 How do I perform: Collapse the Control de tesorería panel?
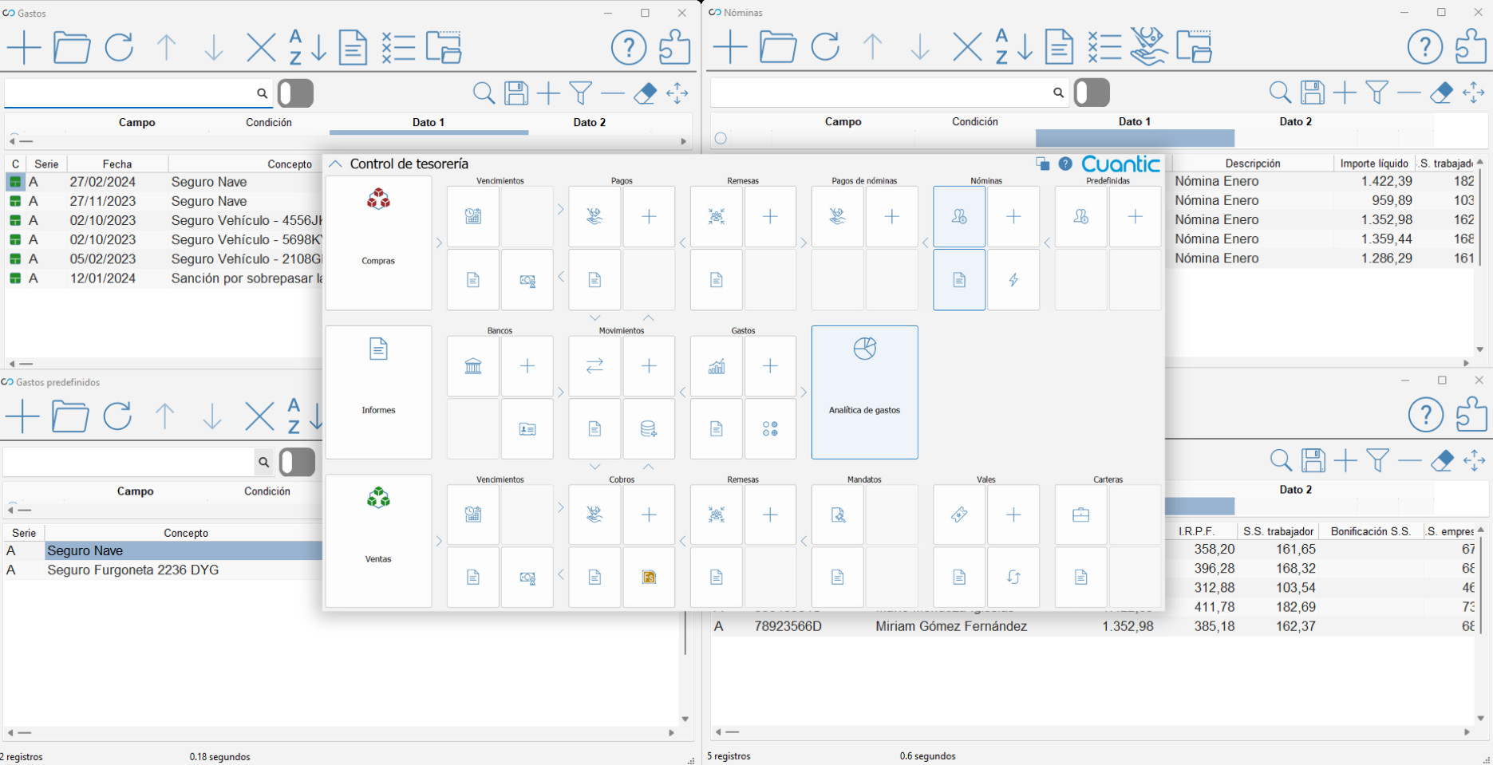pos(335,164)
